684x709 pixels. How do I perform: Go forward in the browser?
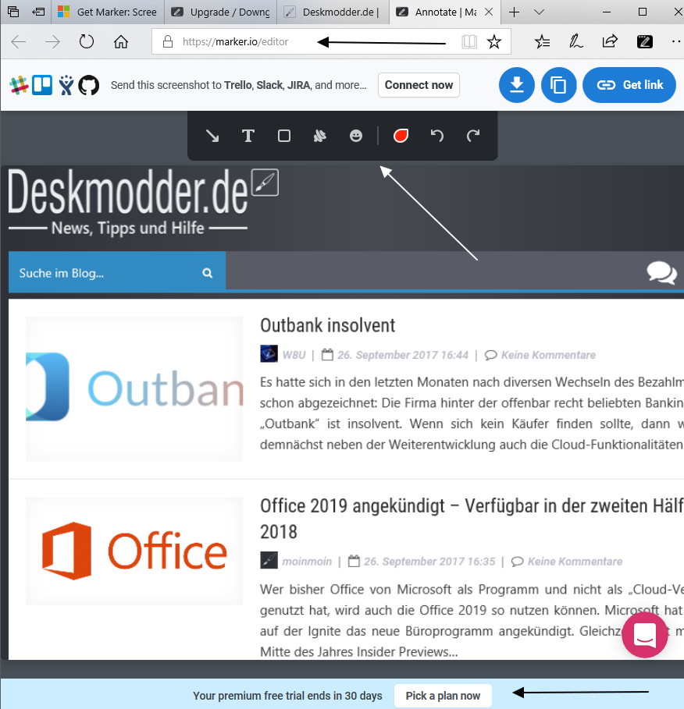point(52,42)
